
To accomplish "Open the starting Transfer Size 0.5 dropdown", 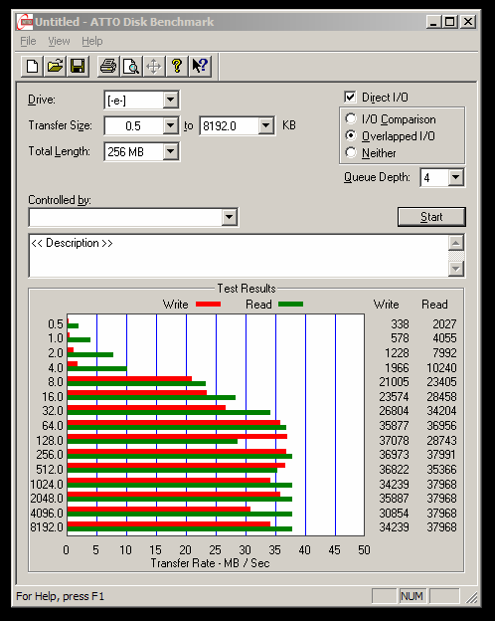I will (x=171, y=126).
